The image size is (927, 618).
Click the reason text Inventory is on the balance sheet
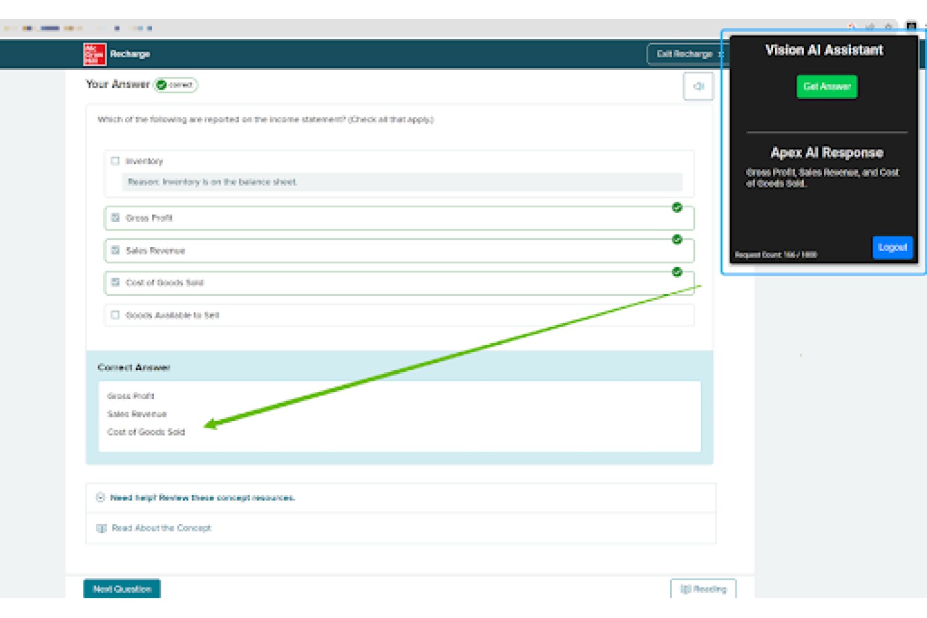coord(212,182)
